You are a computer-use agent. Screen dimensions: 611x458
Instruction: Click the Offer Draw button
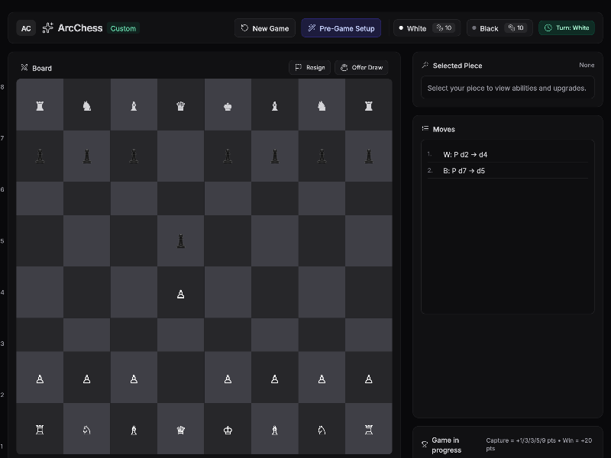(x=361, y=67)
